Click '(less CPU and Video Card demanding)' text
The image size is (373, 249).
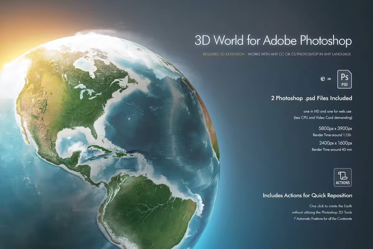[323, 118]
